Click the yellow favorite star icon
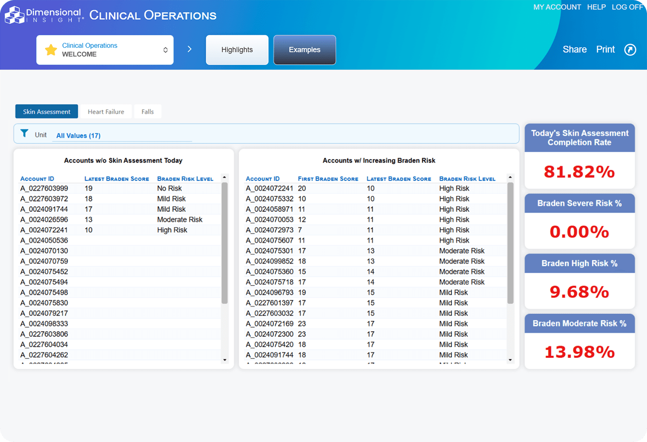Image resolution: width=647 pixels, height=442 pixels. [51, 50]
